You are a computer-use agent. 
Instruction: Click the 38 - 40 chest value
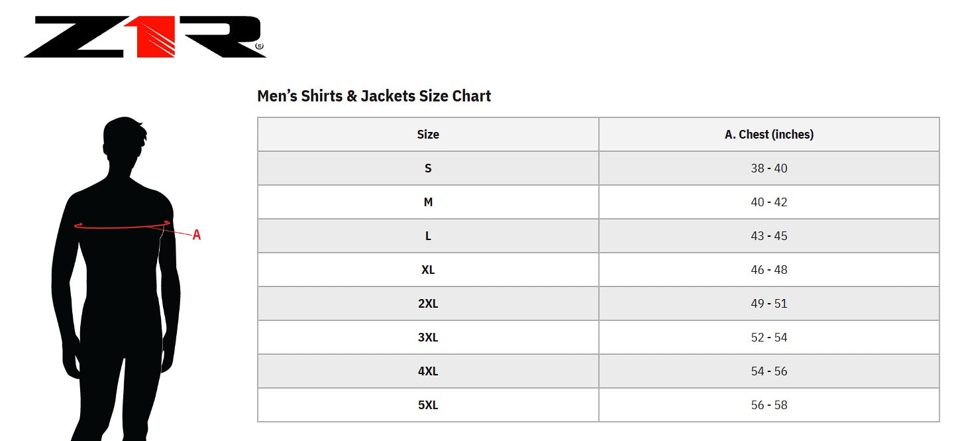tap(769, 168)
